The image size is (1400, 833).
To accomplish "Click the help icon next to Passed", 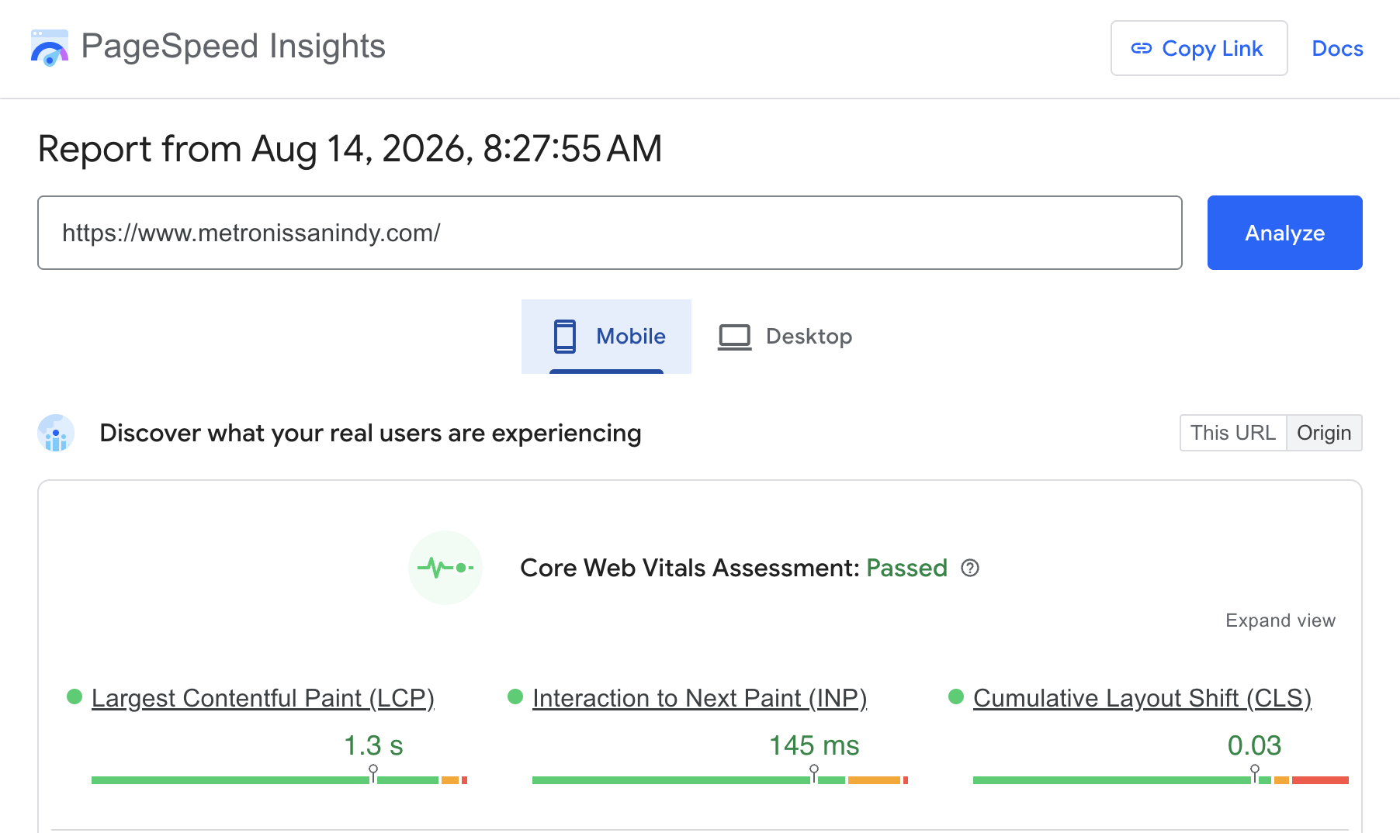I will pyautogui.click(x=970, y=568).
